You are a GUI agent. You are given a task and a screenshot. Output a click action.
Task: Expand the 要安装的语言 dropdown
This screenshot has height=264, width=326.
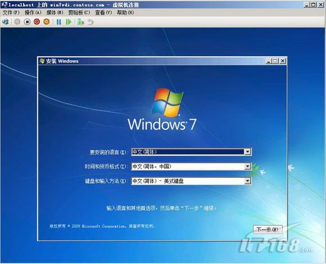click(247, 152)
